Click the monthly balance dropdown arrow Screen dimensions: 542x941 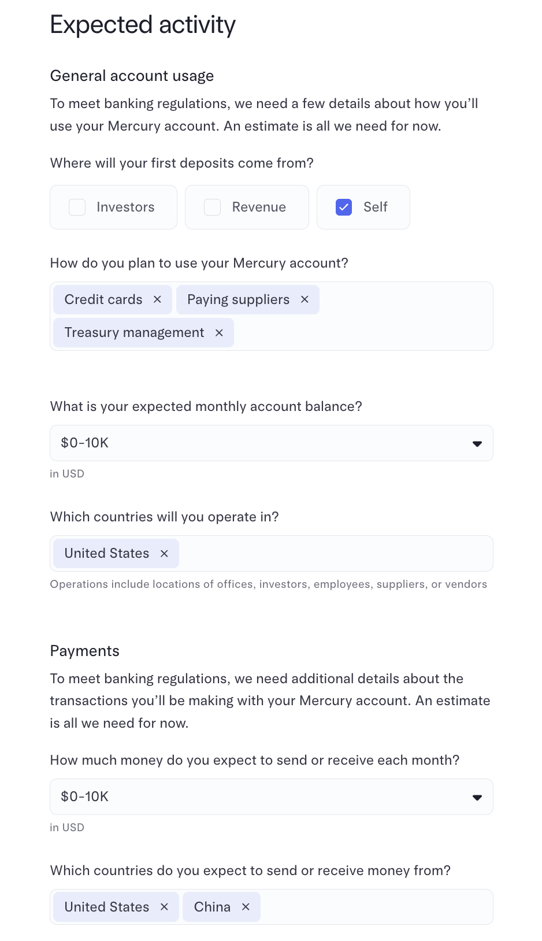click(x=477, y=444)
